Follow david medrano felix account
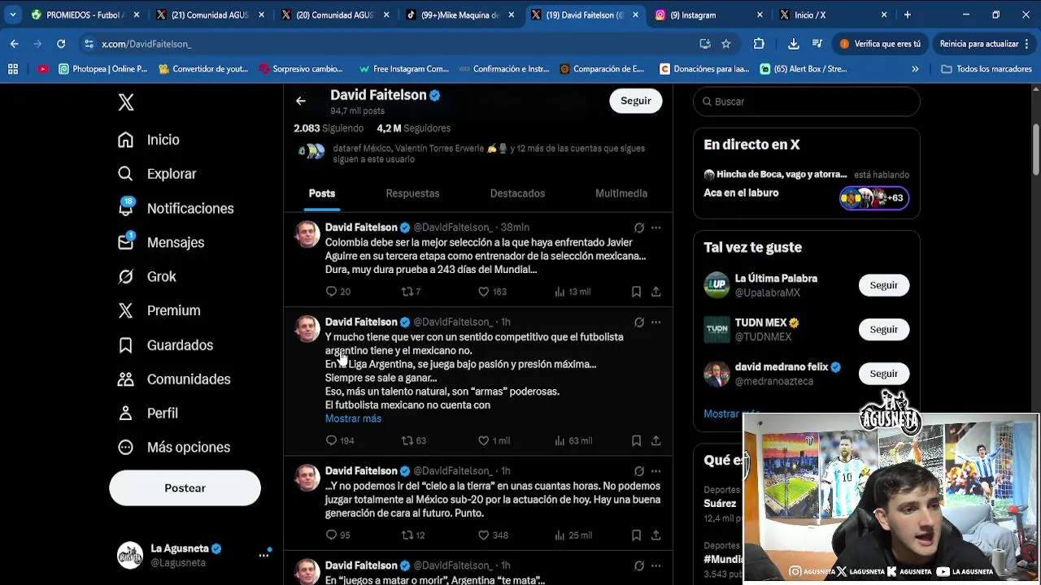This screenshot has width=1041, height=585. [883, 374]
